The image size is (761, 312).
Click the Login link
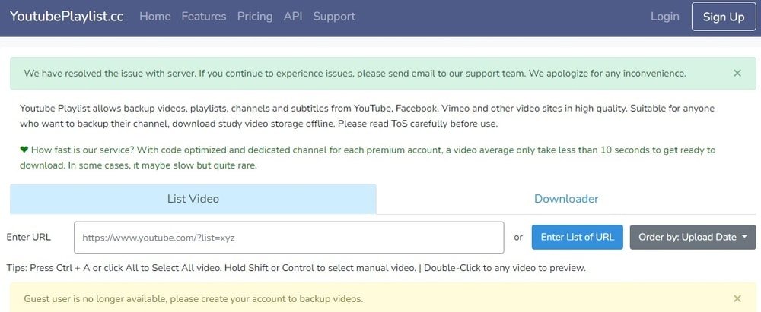pos(665,16)
